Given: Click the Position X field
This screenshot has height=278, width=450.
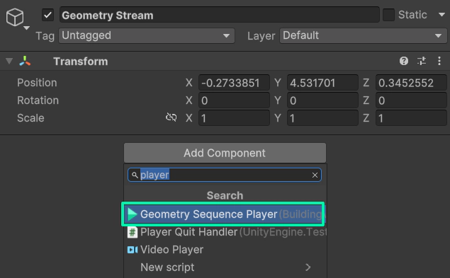Looking at the screenshot, I should [x=234, y=83].
